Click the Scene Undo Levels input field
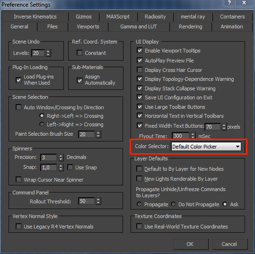This screenshot has height=254, width=255. coord(38,53)
